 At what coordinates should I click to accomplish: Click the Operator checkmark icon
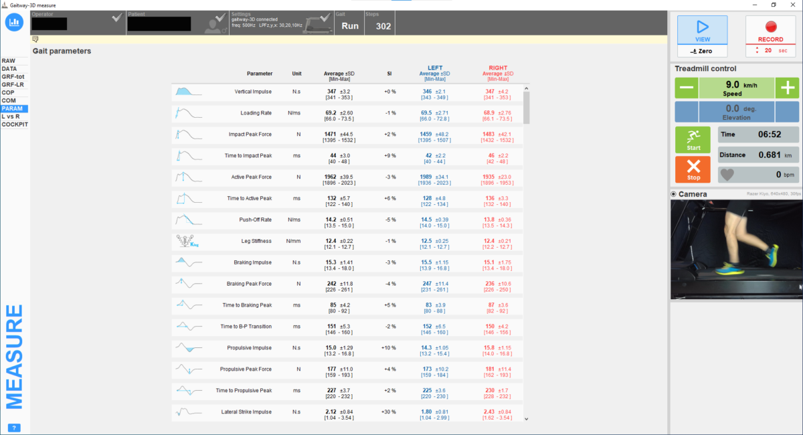coord(117,18)
